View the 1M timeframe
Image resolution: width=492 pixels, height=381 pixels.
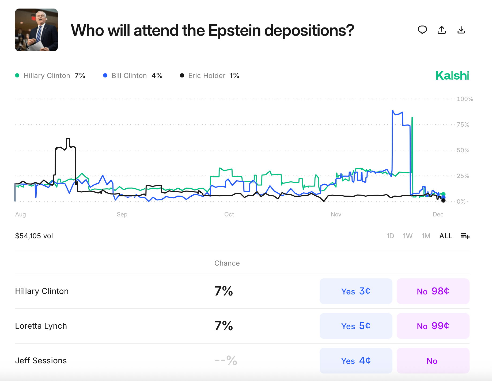pyautogui.click(x=426, y=236)
